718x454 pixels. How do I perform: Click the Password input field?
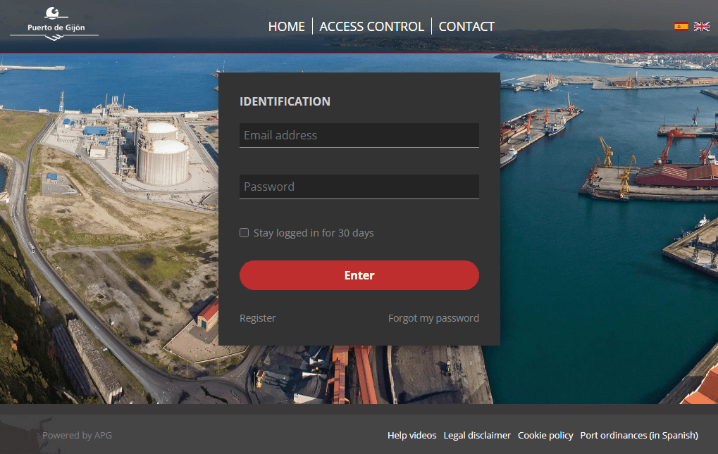[359, 187]
